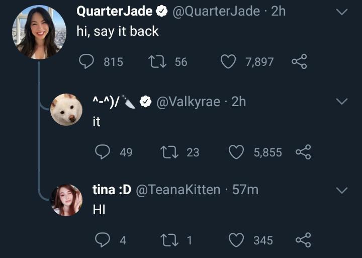Open dropdown menu on QuarterJade's tweet
Image resolution: width=362 pixels, height=258 pixels.
pos(341,12)
